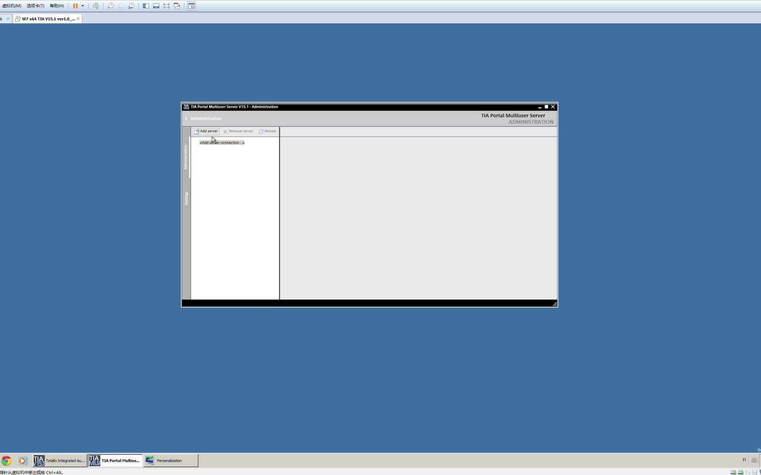Click the Windows Media Player taskbar icon
The width and height of the screenshot is (761, 475).
(23, 460)
